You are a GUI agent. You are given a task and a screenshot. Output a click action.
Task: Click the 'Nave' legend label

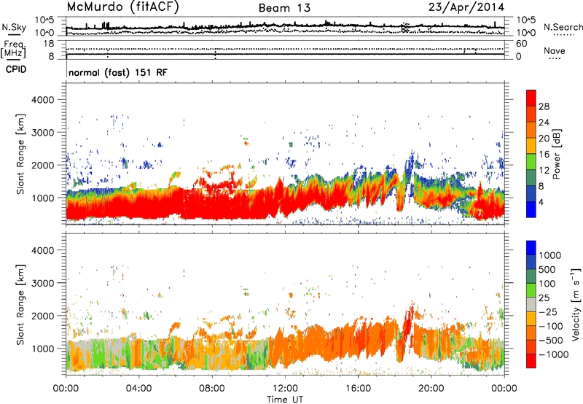click(555, 51)
